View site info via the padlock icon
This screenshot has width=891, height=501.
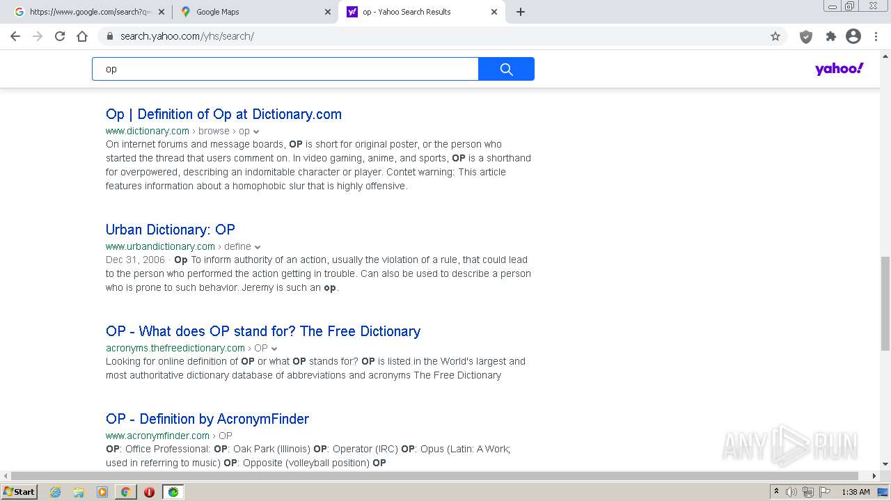[110, 36]
